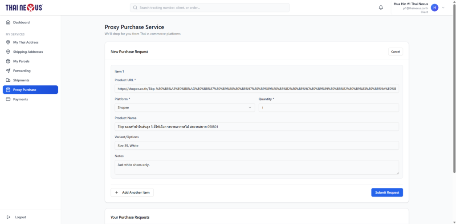Click the 'Your Purchase Requests' heading
456x224 pixels.
pyautogui.click(x=130, y=217)
